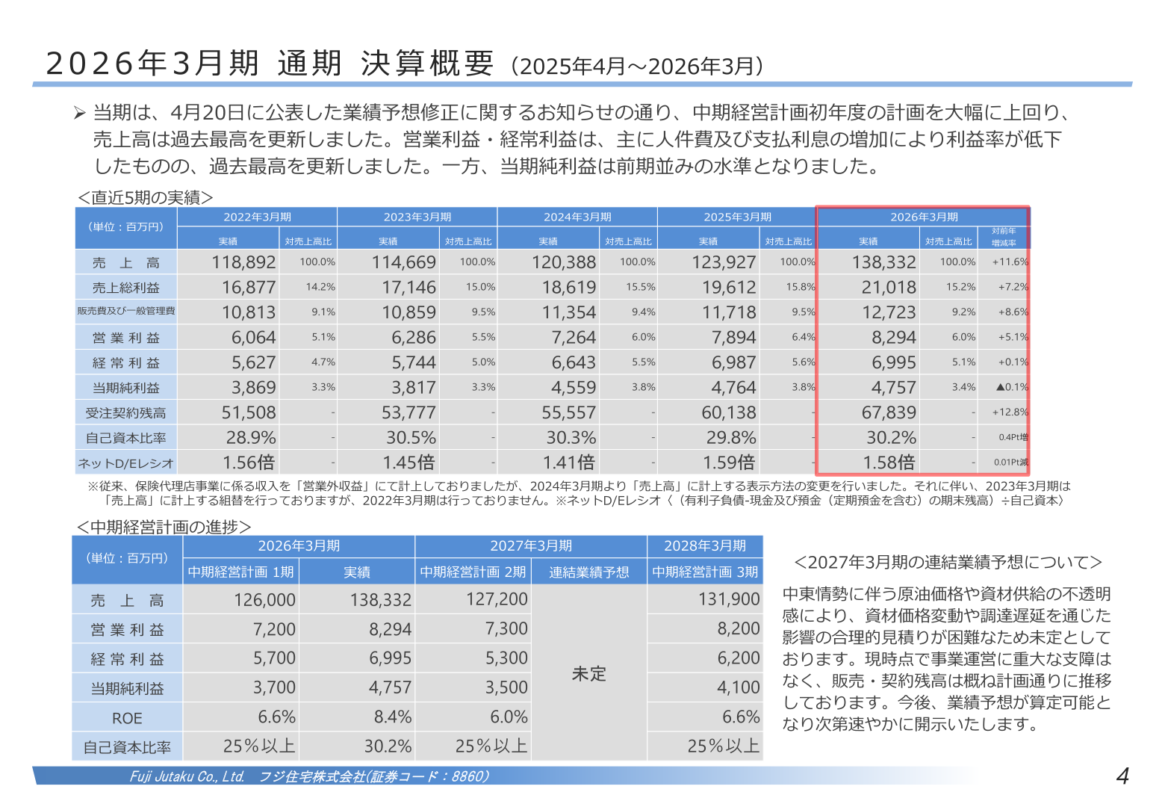Click the 売上高 row label in top table
The width and height of the screenshot is (1165, 807).
[126, 262]
